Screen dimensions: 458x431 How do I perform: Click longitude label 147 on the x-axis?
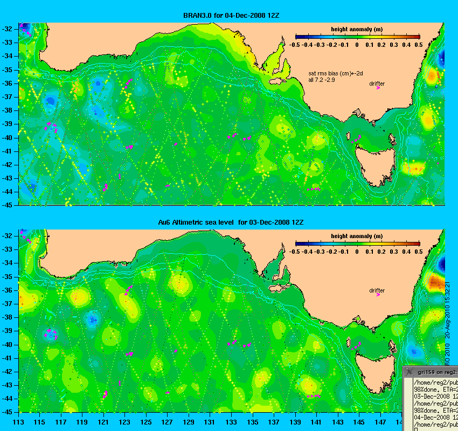pyautogui.click(x=380, y=422)
